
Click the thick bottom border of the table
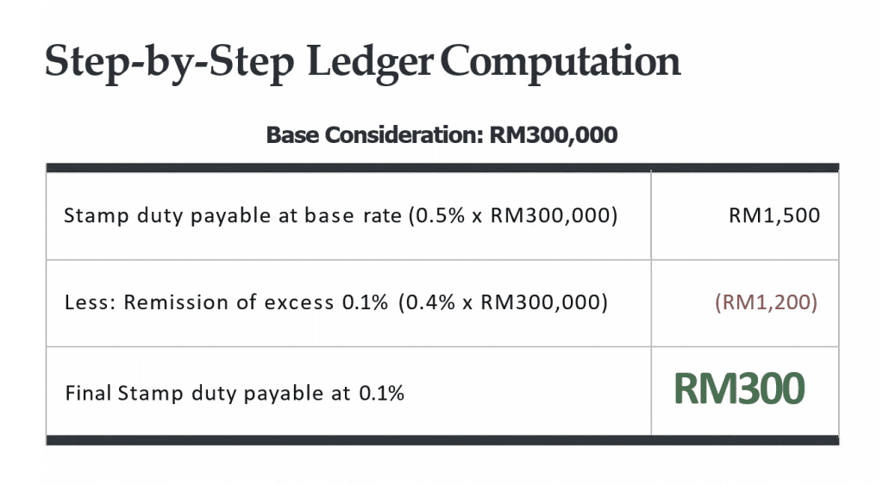(441, 440)
